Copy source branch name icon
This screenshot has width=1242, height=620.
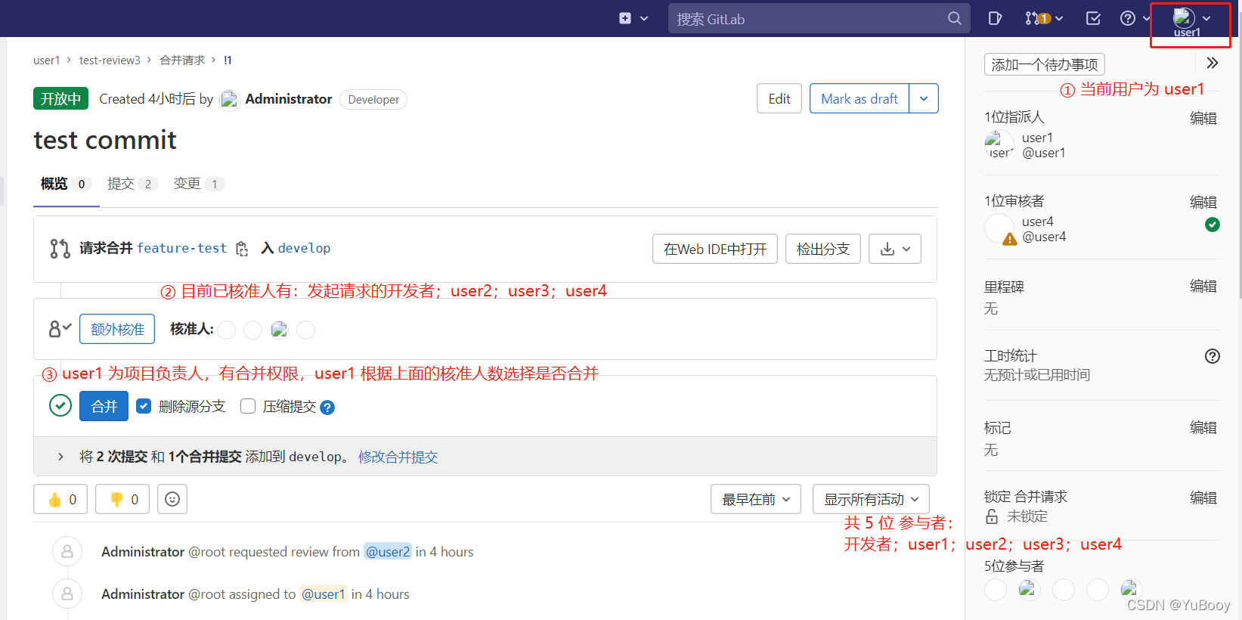coord(242,249)
